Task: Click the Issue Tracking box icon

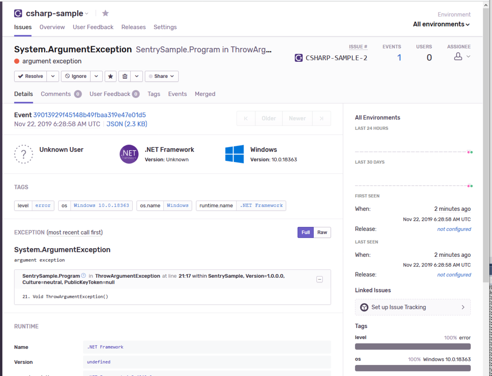Action: pos(364,307)
